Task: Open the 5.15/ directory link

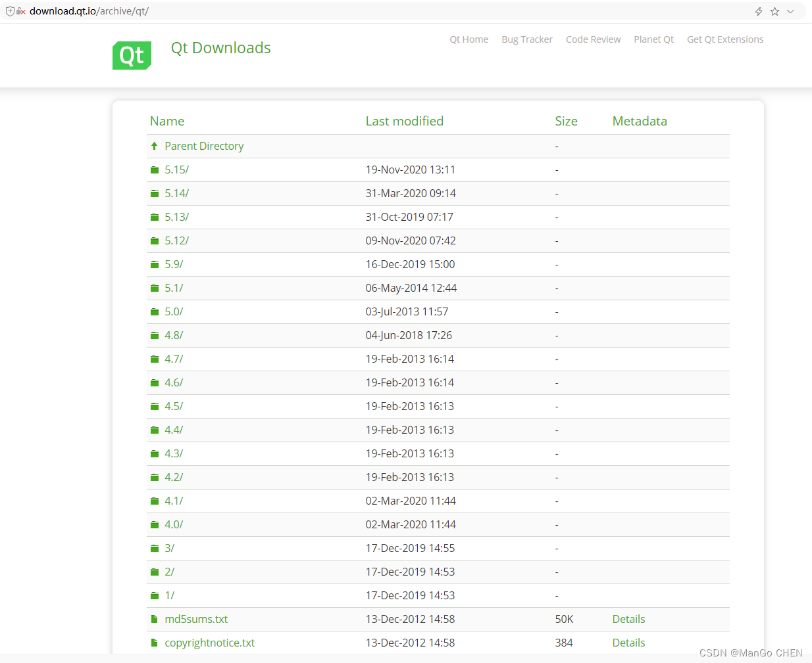Action: pos(176,170)
